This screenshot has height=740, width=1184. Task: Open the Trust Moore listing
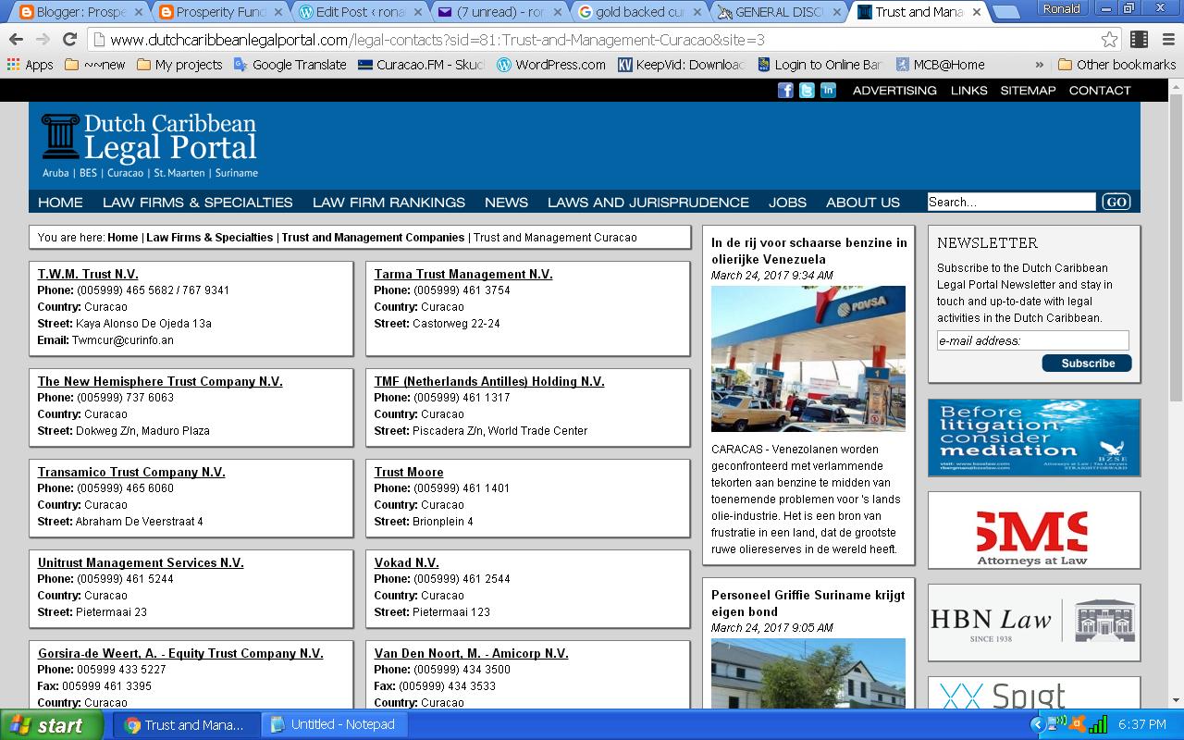pyautogui.click(x=409, y=472)
